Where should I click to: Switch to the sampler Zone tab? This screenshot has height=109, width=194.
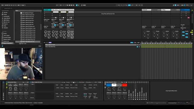[63, 82]
